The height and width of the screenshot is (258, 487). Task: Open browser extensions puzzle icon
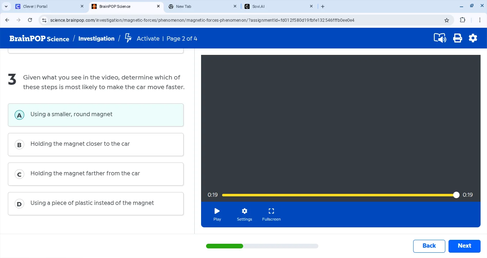tap(462, 20)
